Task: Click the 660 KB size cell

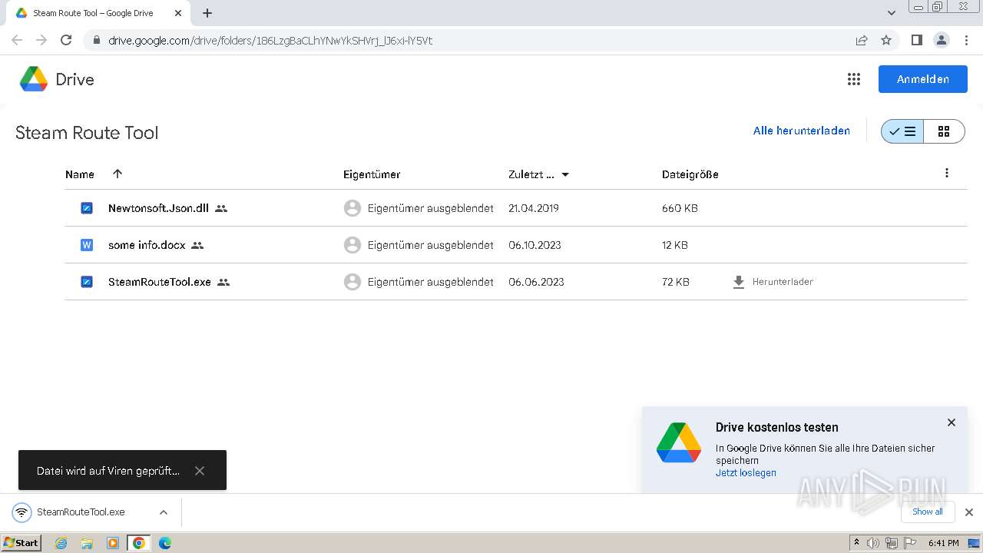Action: coord(680,208)
